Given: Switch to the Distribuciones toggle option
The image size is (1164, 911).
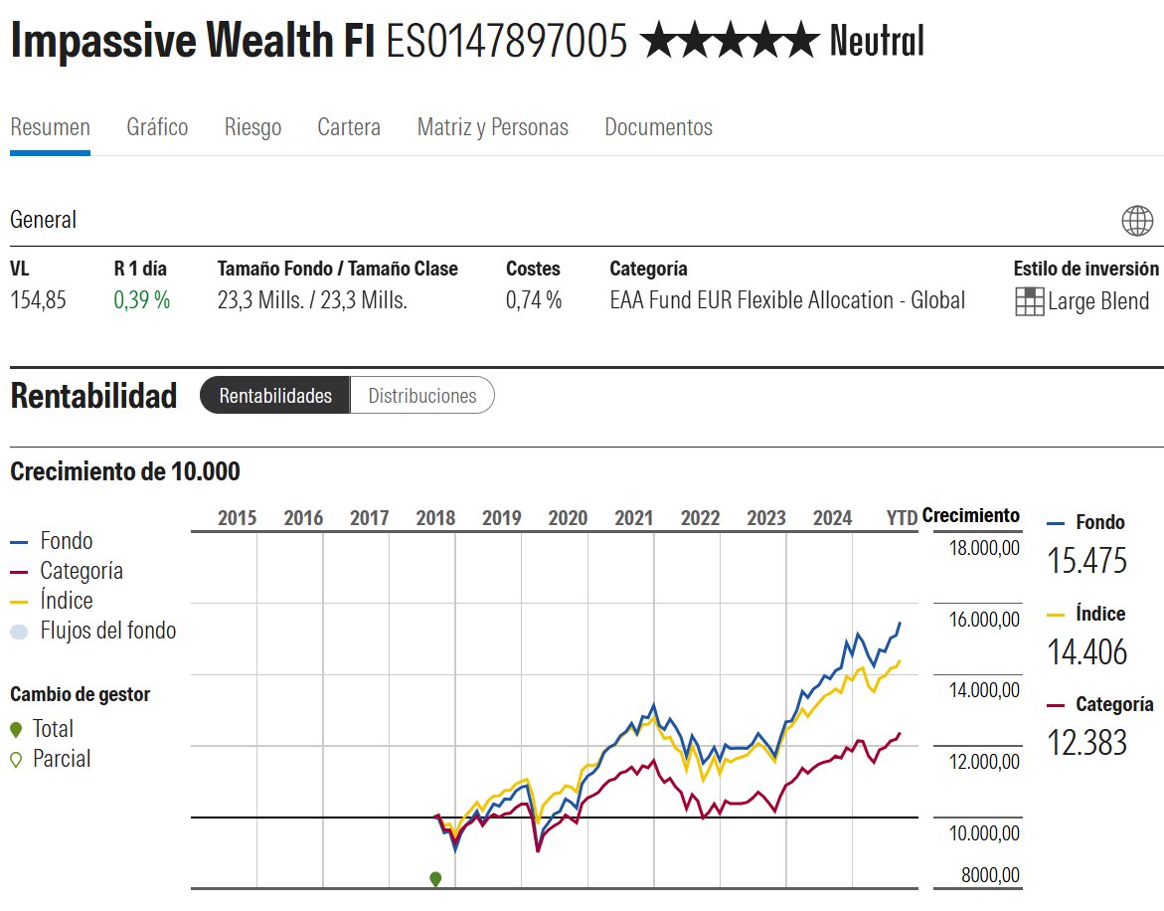Looking at the screenshot, I should point(421,395).
